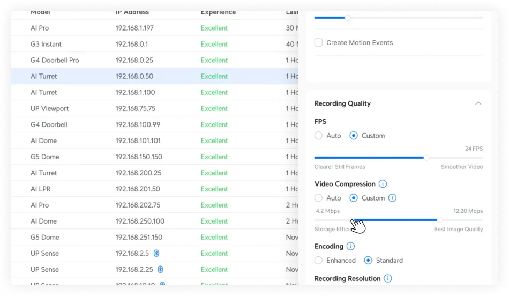Open the Encoding info icon
Image resolution: width=509 pixels, height=296 pixels.
pyautogui.click(x=350, y=246)
